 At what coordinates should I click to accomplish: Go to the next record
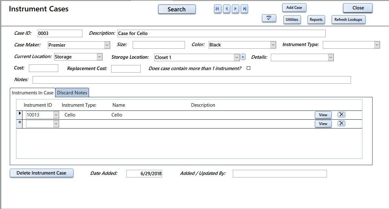pyautogui.click(x=235, y=9)
